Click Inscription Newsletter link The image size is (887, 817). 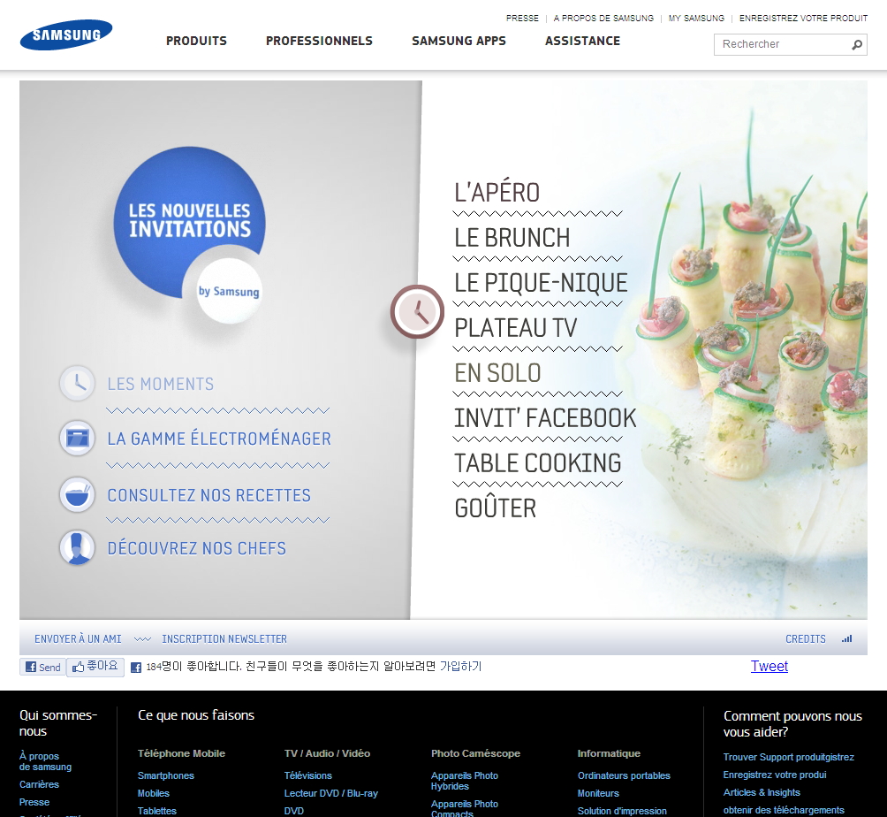pos(224,639)
